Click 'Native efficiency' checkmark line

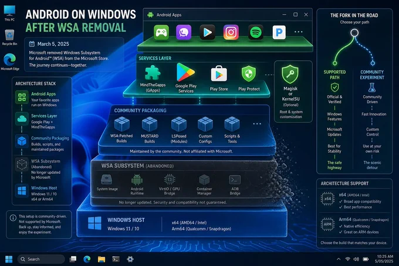(x=354, y=226)
